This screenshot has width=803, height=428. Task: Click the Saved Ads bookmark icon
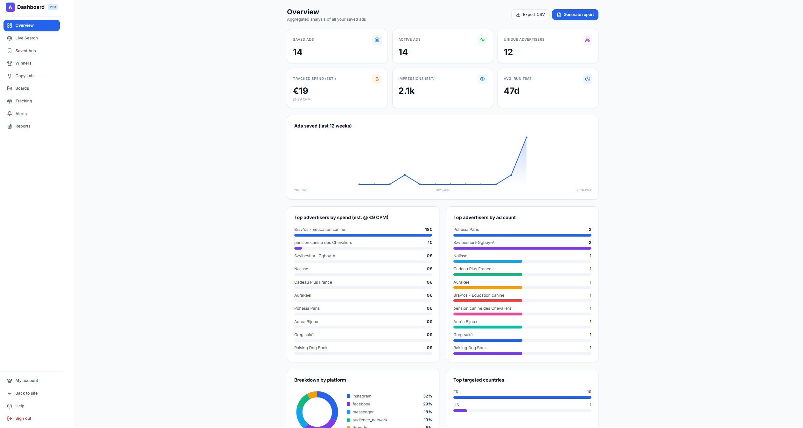tap(10, 51)
